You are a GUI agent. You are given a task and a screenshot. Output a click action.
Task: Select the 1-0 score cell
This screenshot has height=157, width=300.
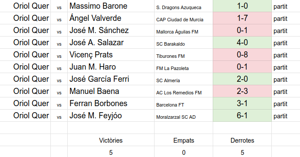click(242, 6)
